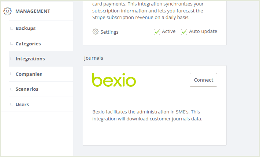Open Stripe settings via the gear icon
Screen dimensions: 260x157
pyautogui.click(x=96, y=32)
